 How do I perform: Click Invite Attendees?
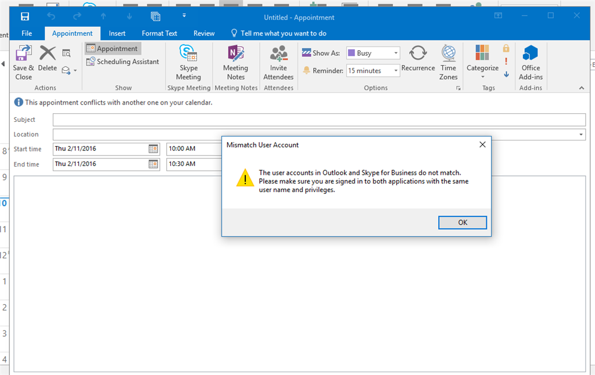click(x=278, y=63)
